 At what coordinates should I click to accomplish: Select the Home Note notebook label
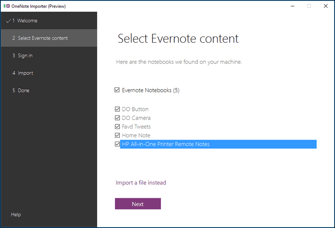pos(136,135)
